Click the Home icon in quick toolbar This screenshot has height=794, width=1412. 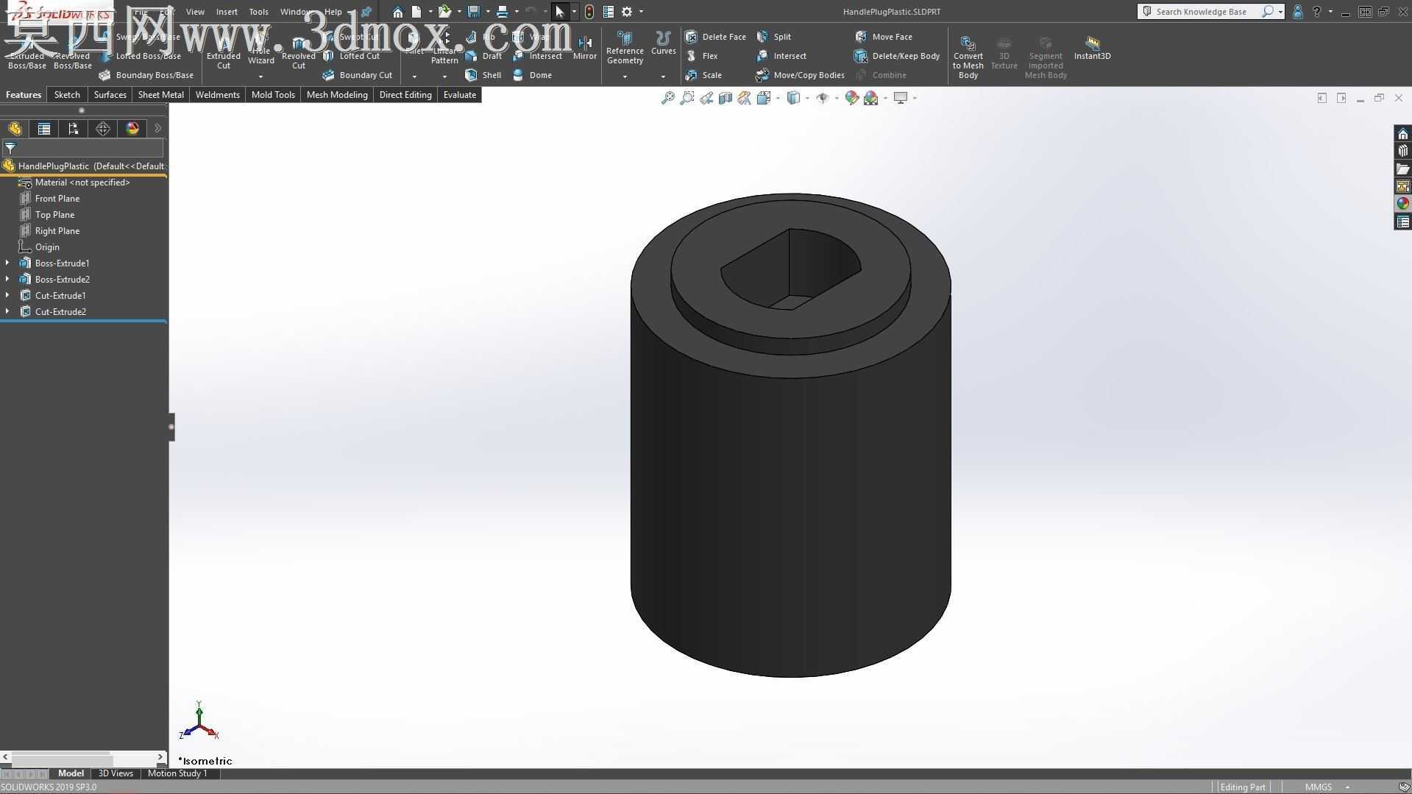[398, 12]
